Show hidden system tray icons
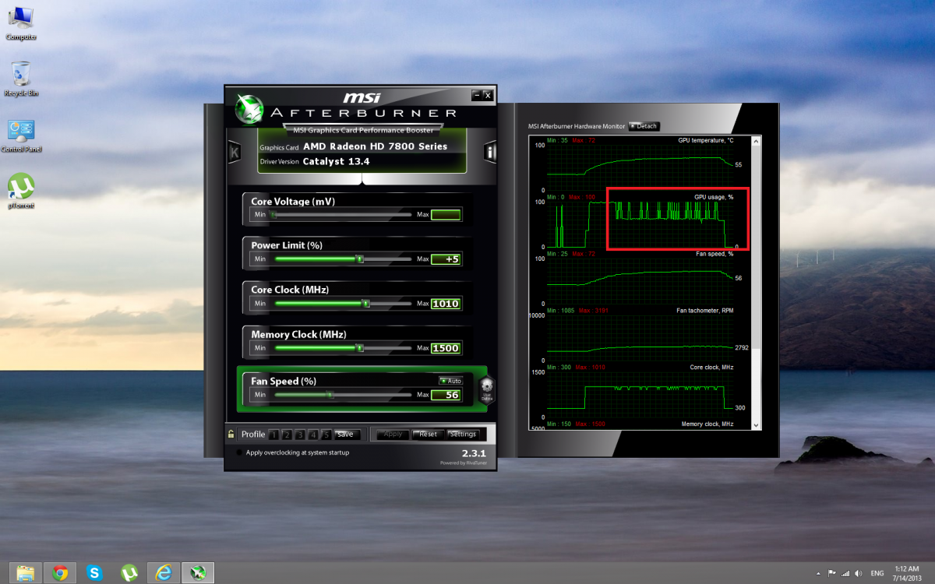This screenshot has height=584, width=935. [818, 573]
